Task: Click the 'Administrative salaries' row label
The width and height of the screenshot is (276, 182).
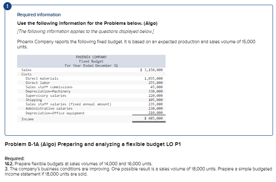Action: pyautogui.click(x=49, y=108)
